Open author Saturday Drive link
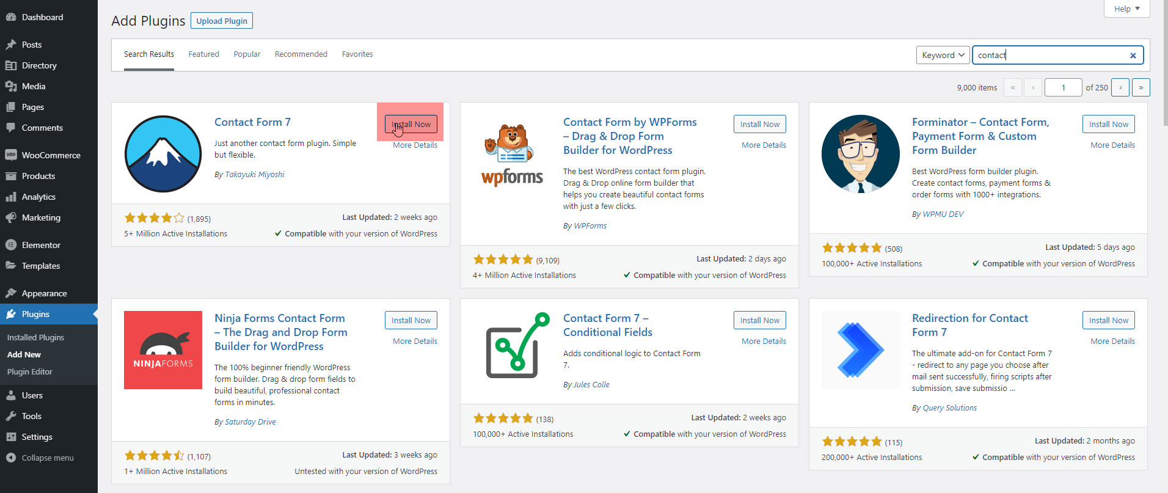The height and width of the screenshot is (493, 1168). [x=250, y=422]
